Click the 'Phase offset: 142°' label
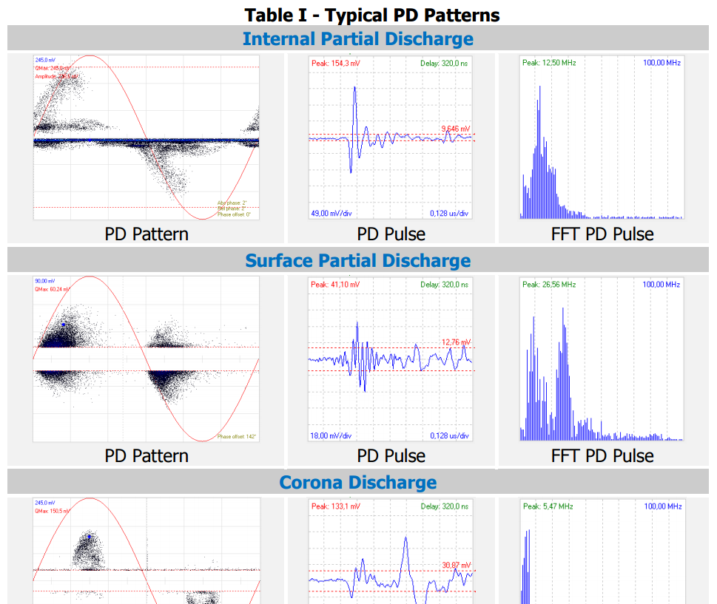Viewport: 717px width, 604px height. [x=236, y=436]
